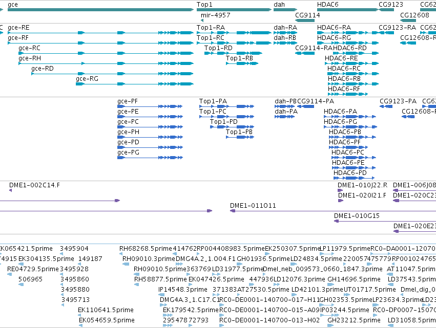Select the HDAC6 gene bar
Screen dimensions: 436x328
348,10
